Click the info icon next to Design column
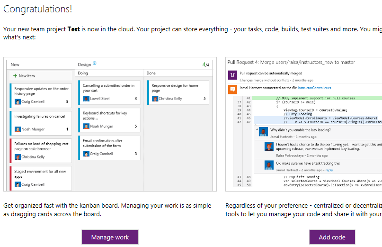 (95, 64)
